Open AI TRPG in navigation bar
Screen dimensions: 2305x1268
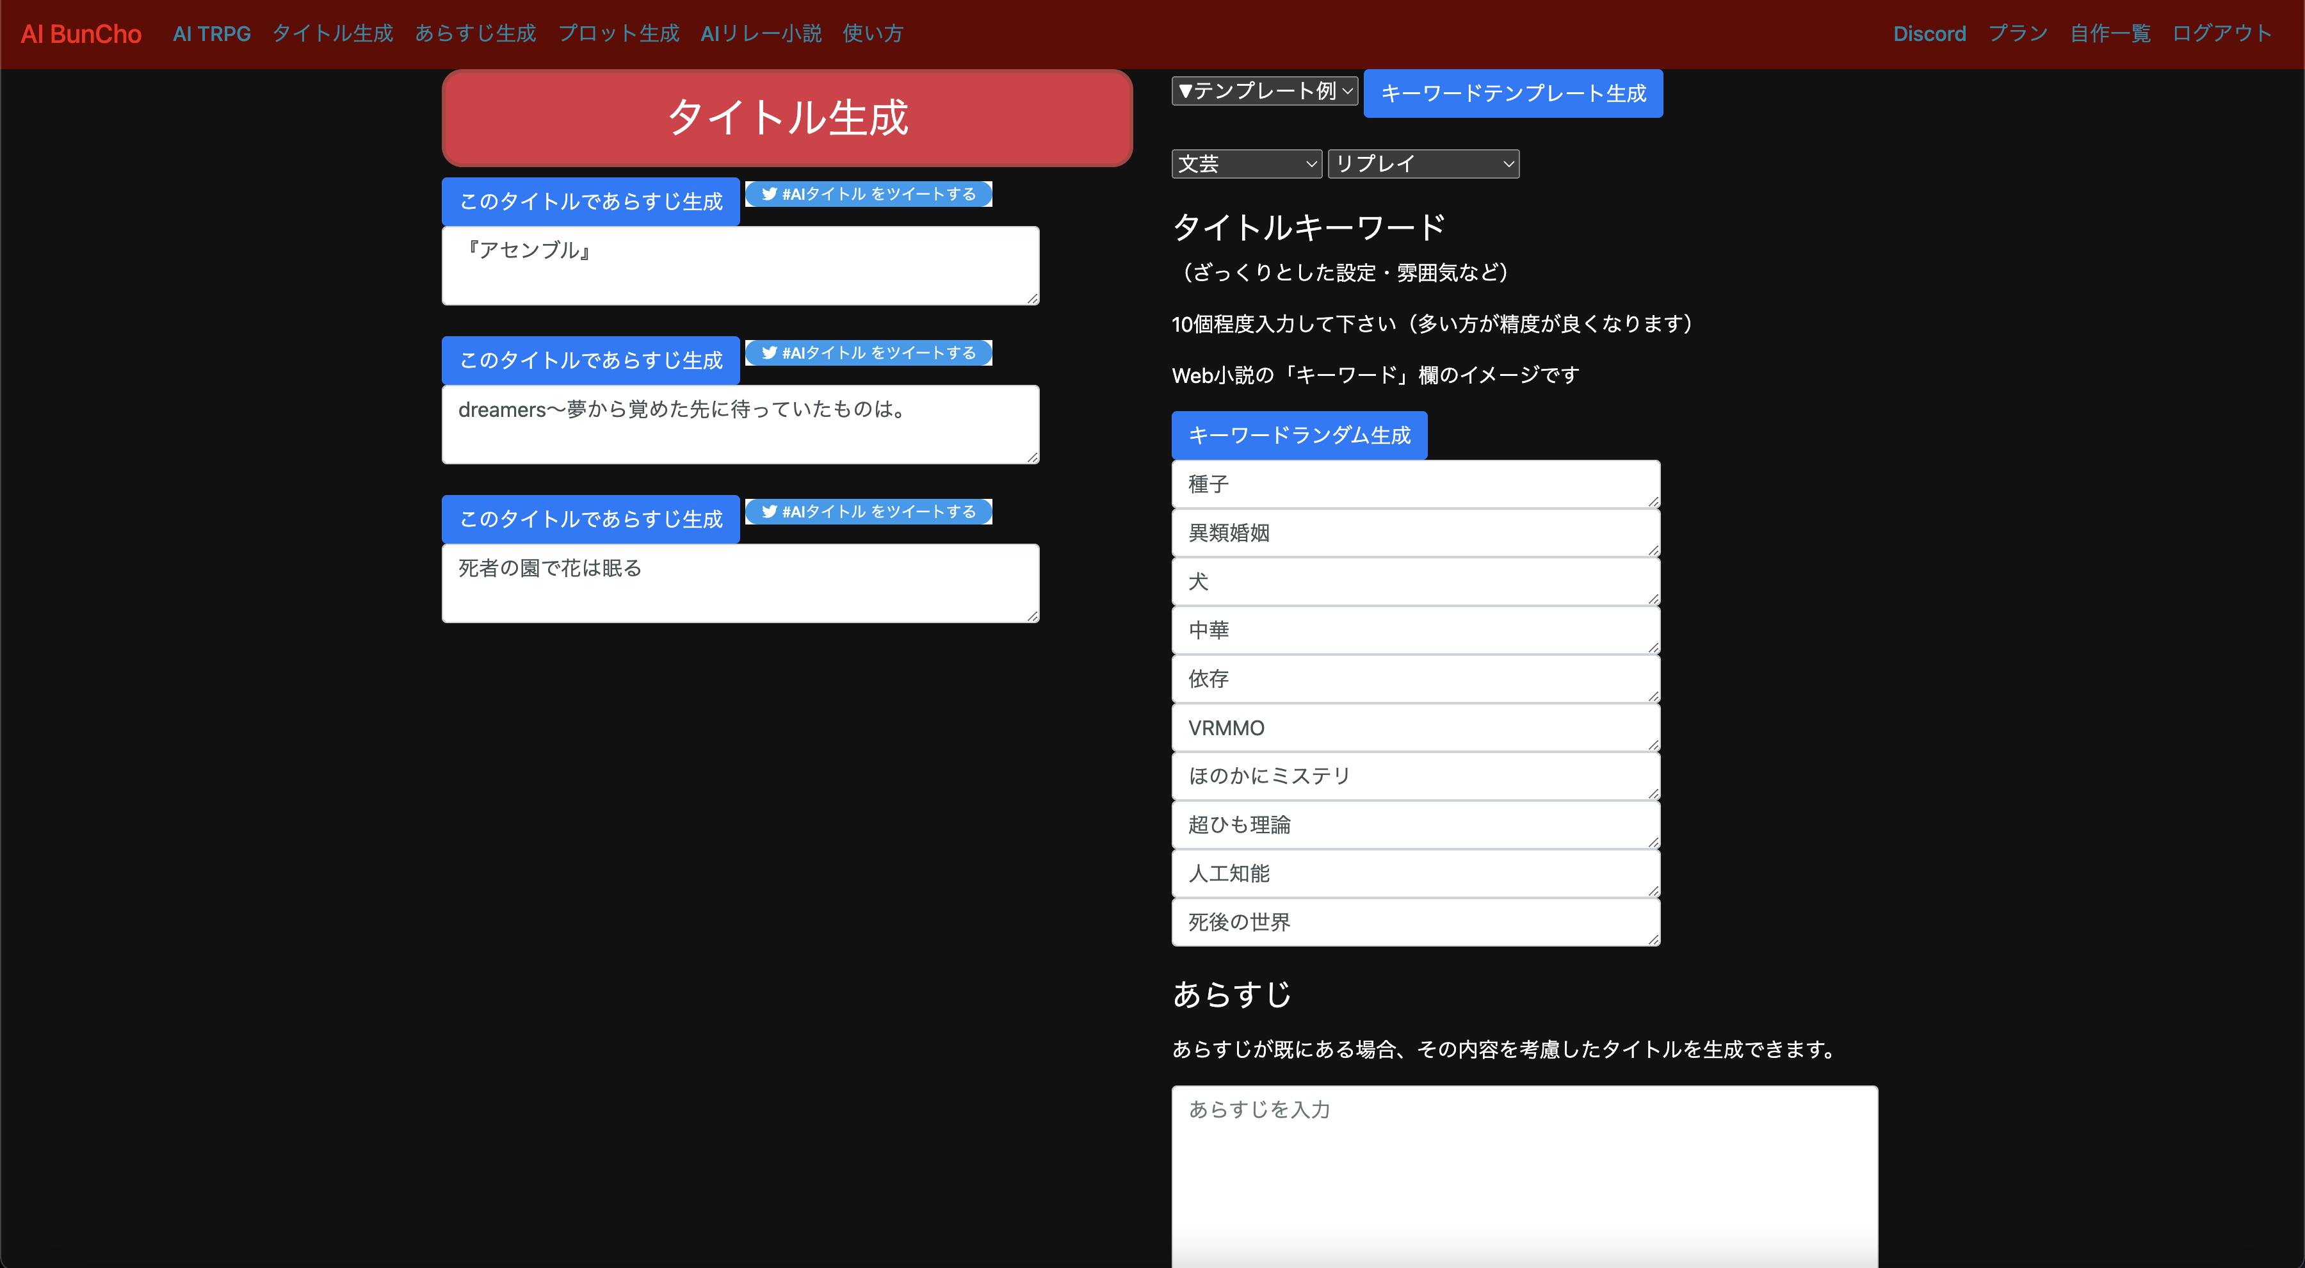tap(211, 34)
